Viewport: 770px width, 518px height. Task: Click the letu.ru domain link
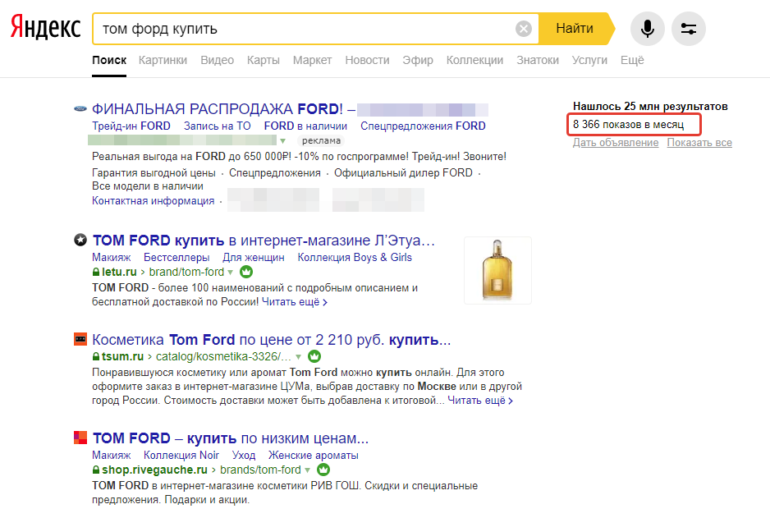pyautogui.click(x=119, y=272)
